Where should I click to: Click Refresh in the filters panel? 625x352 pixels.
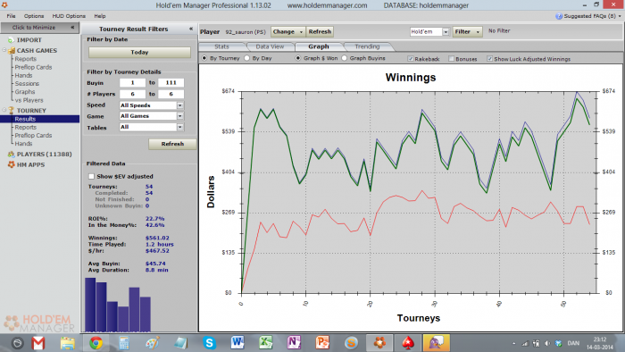click(172, 144)
